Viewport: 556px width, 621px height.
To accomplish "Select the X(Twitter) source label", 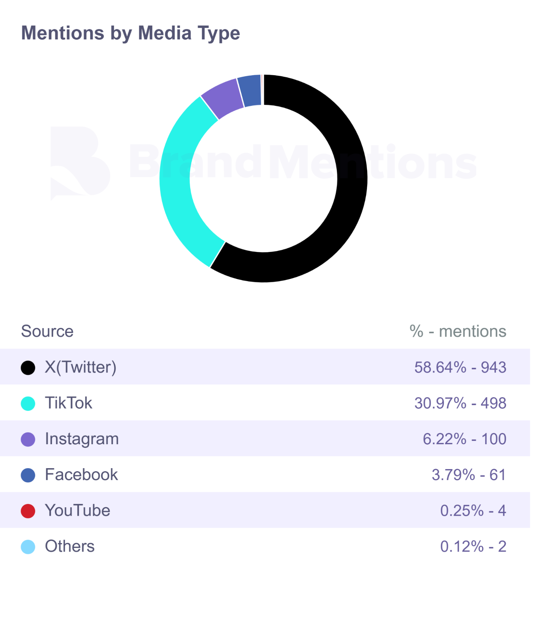I will click(x=81, y=367).
